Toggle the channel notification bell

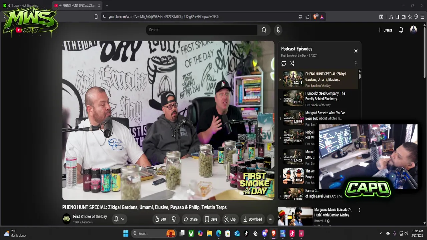(116, 219)
